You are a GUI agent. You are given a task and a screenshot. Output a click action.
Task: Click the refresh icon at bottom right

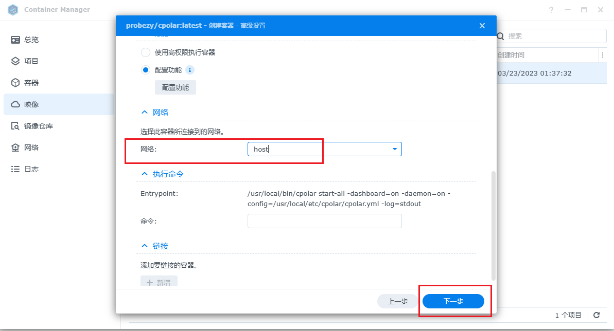(597, 315)
